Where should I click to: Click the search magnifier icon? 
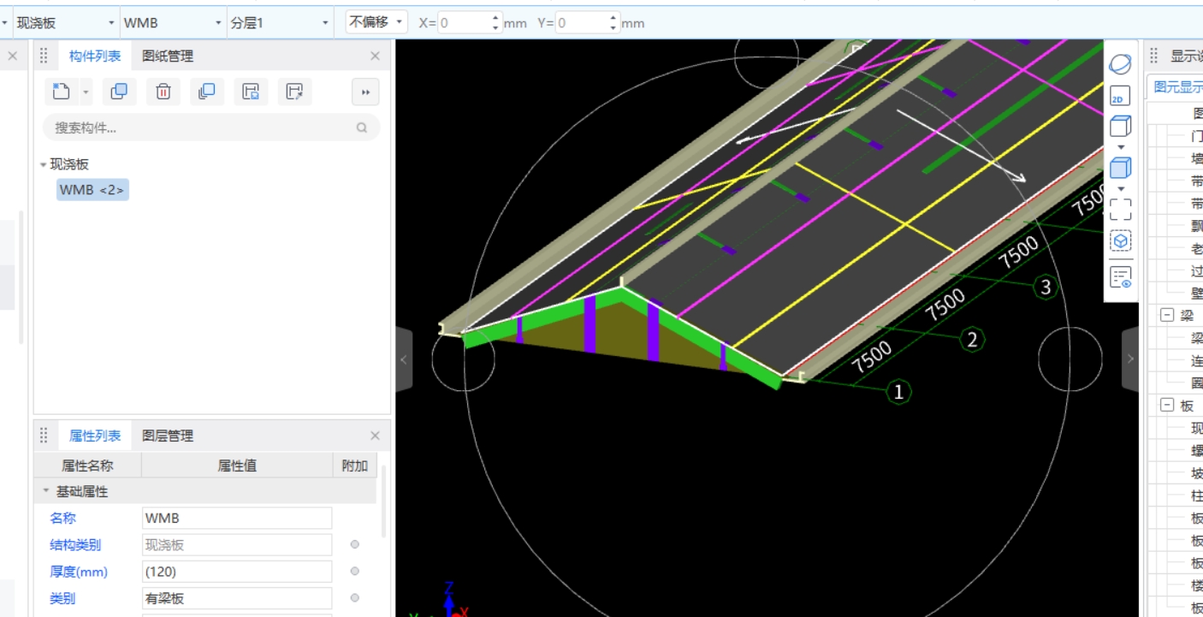point(362,128)
